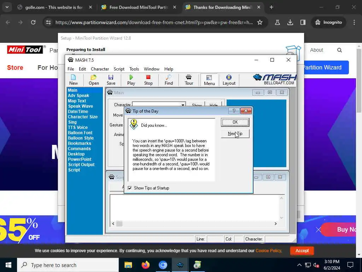Close the Tip of the Day dialog

point(246,111)
